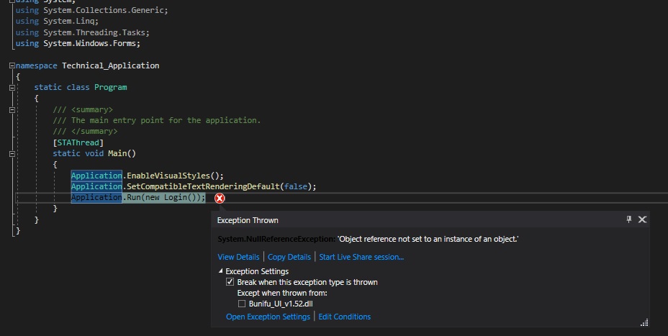The image size is (668, 336).
Task: Collapse the Main method outline
Action: point(12,153)
